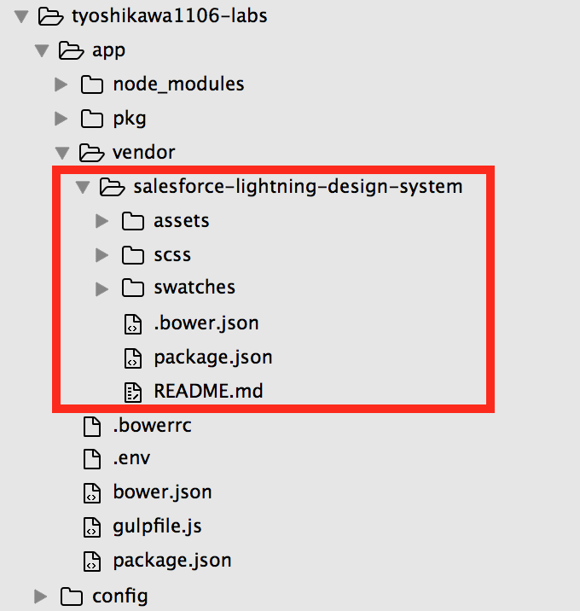The image size is (580, 611).
Task: Click the pkg folder icon
Action: 92,119
